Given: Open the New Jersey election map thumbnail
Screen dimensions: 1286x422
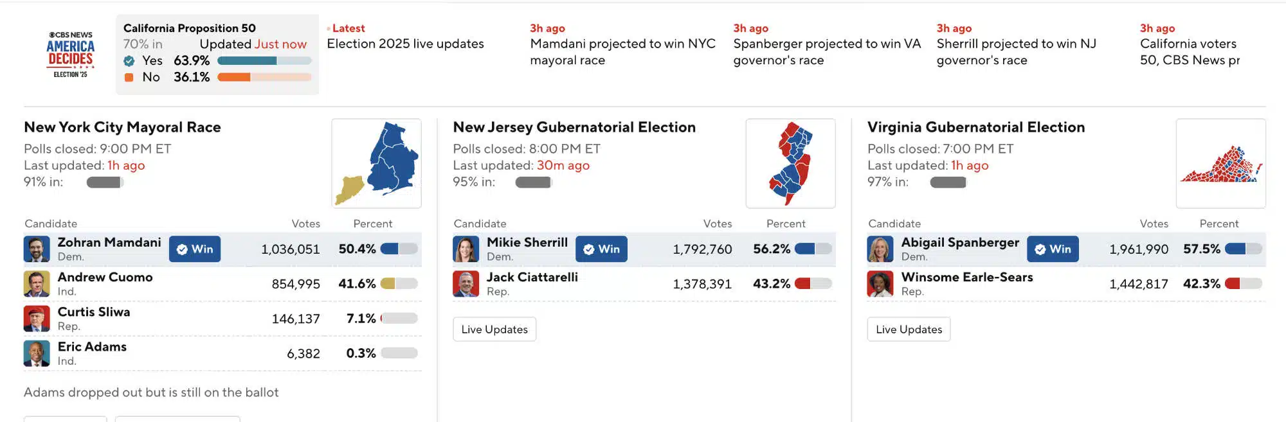Looking at the screenshot, I should (x=790, y=163).
